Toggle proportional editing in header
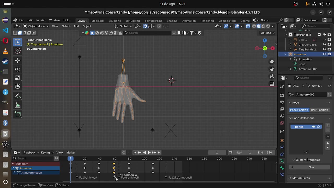This screenshot has height=188, width=334. 159,26
